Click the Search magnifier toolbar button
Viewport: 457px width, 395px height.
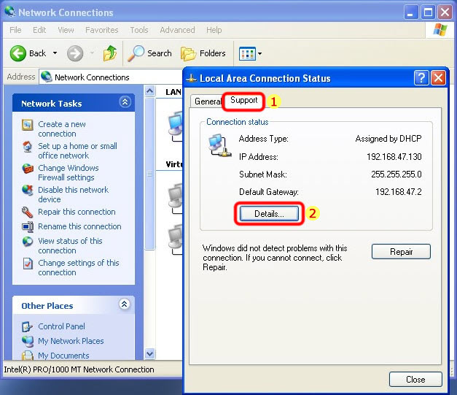point(149,53)
